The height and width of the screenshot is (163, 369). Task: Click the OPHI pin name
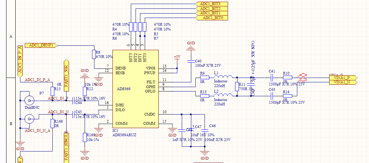click(x=150, y=87)
